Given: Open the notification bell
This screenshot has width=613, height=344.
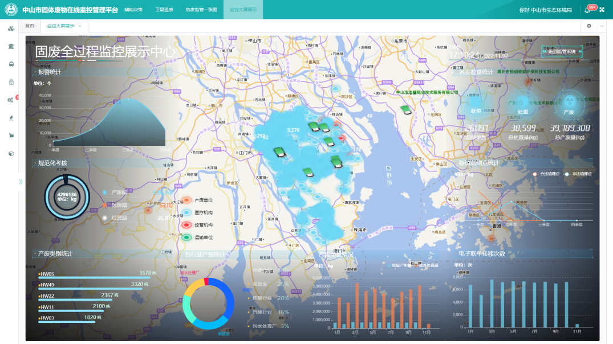Looking at the screenshot, I should click(x=587, y=10).
